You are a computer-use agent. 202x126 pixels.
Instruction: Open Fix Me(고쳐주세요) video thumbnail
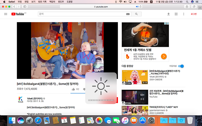pos(135,77)
